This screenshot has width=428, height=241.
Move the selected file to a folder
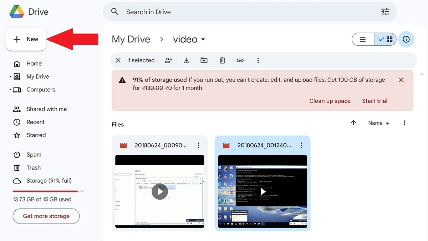coord(204,60)
